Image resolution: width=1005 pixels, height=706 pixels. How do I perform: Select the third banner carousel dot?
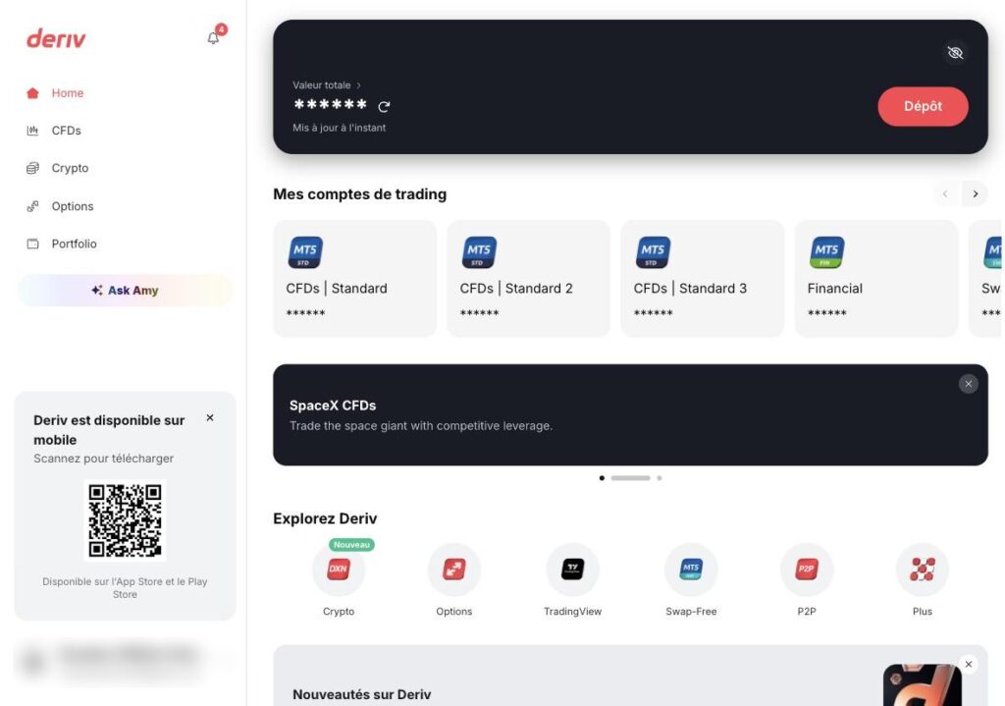point(659,478)
